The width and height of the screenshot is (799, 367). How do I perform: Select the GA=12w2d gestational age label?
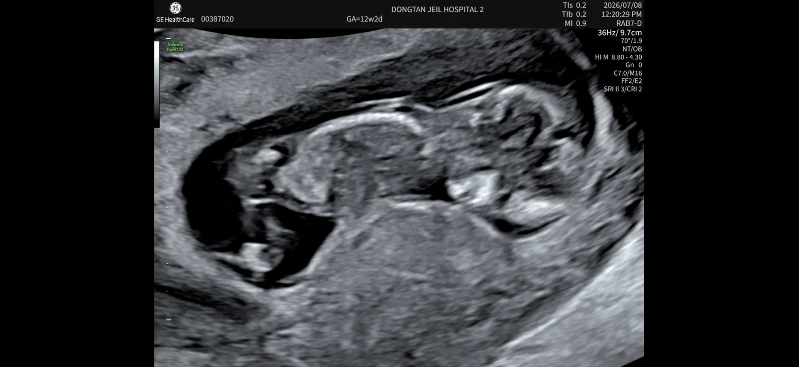click(x=364, y=19)
